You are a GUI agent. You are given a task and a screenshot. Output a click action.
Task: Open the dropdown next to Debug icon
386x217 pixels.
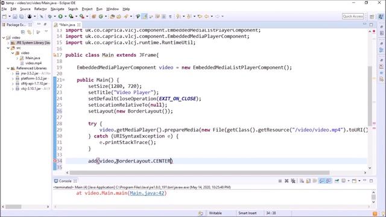55,16
